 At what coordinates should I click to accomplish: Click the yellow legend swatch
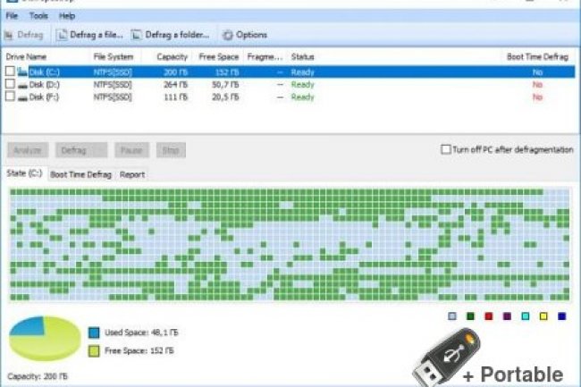pyautogui.click(x=543, y=315)
